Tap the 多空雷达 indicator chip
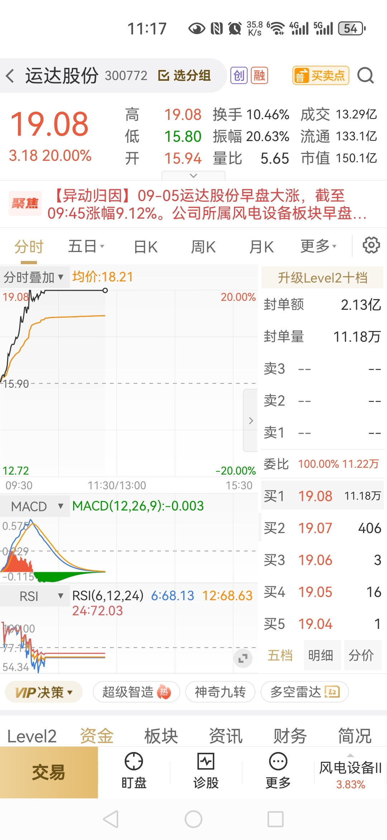The width and height of the screenshot is (387, 840). pos(305,692)
